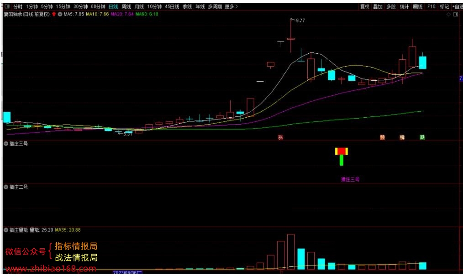Viewport: 463px width, 276px height.
Task: Collapse the 猎庄二号 indicator panel
Action: tap(6, 187)
